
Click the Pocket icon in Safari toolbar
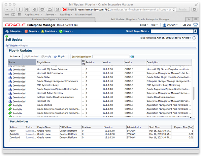click(x=42, y=9)
